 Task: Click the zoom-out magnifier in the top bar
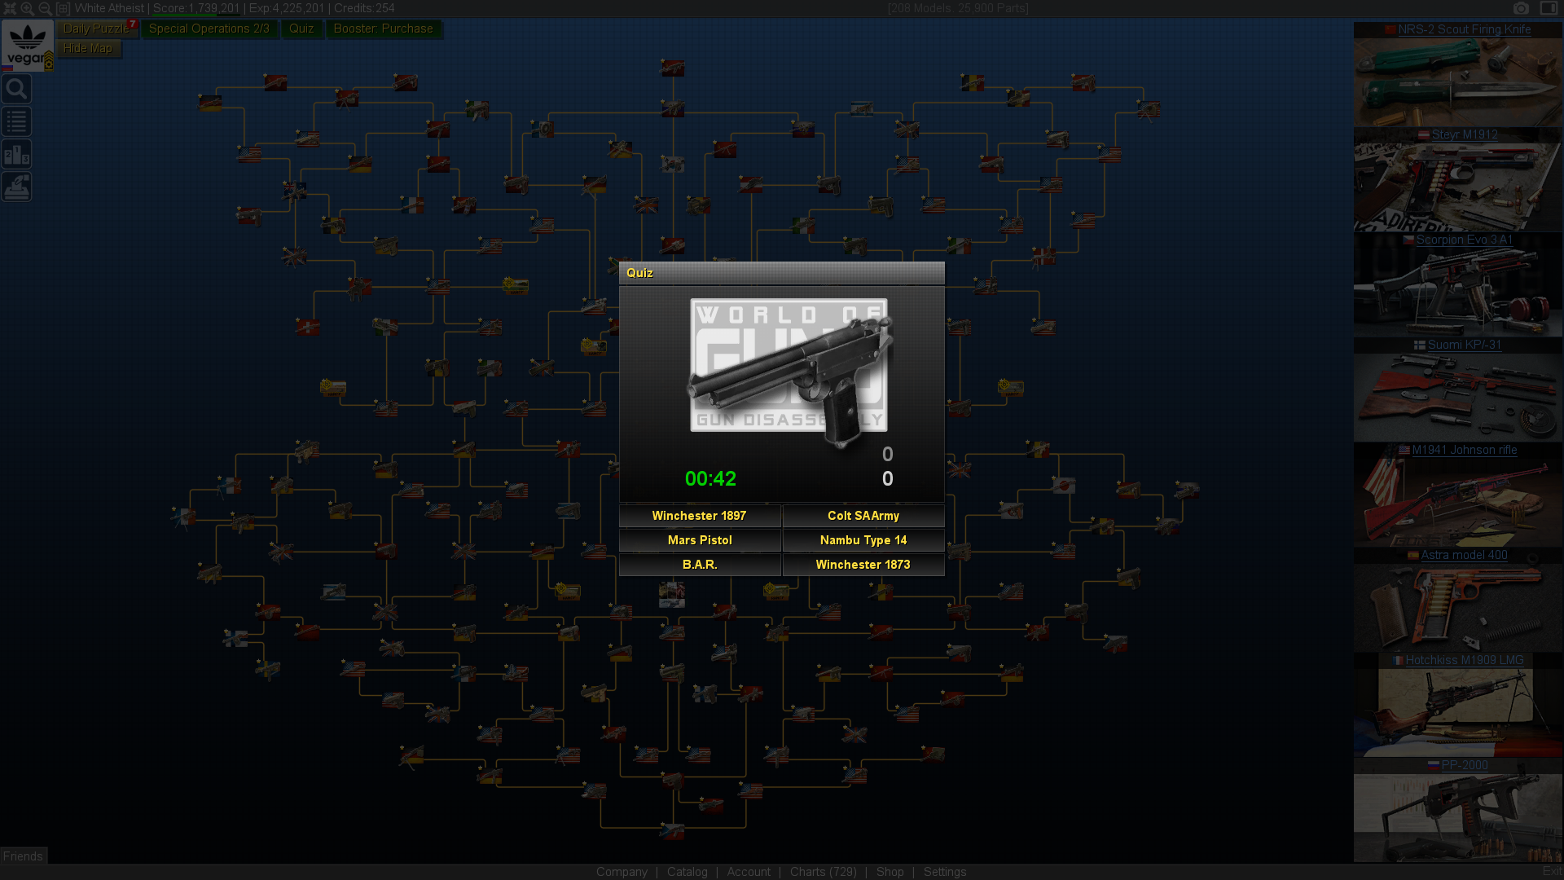coord(45,8)
